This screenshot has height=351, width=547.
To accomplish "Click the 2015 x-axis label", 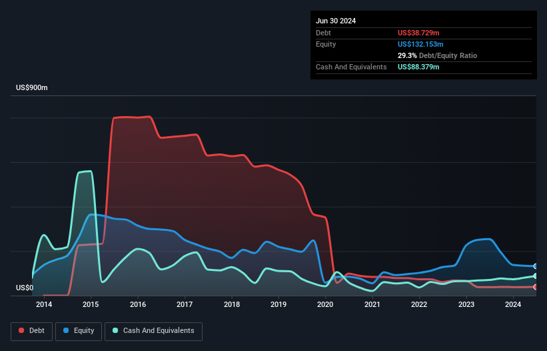I will (91, 304).
